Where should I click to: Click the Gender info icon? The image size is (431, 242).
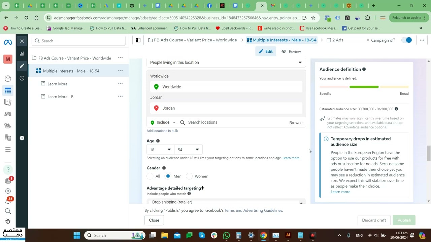point(164,168)
